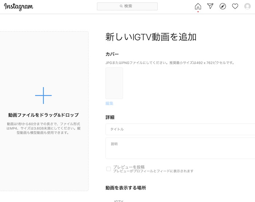Click the 新しいIGTV動画を追加 heading

(151, 37)
